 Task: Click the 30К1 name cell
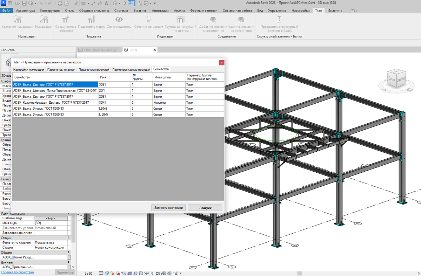[115, 102]
